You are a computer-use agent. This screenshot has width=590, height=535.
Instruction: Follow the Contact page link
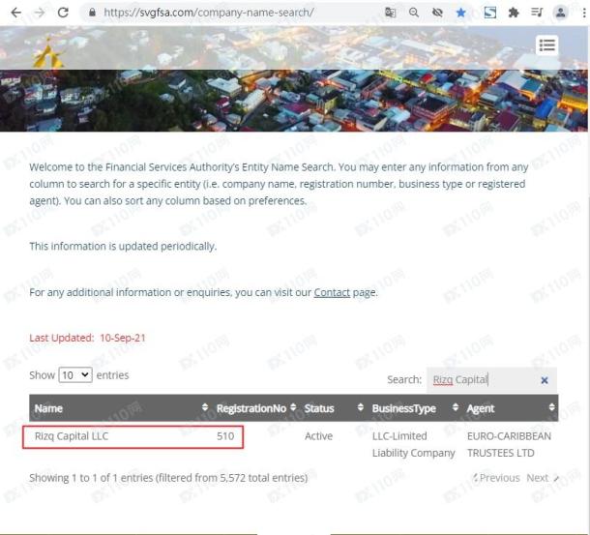(x=332, y=292)
